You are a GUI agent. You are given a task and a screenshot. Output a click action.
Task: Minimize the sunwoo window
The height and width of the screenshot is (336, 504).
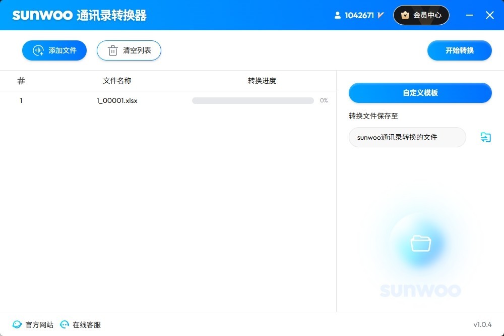(x=470, y=15)
